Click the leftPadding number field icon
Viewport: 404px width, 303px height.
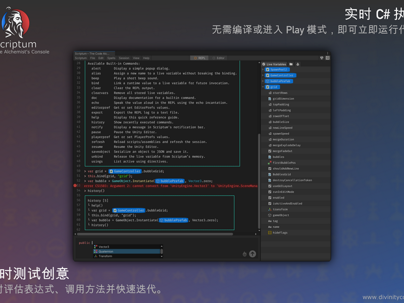point(270,110)
